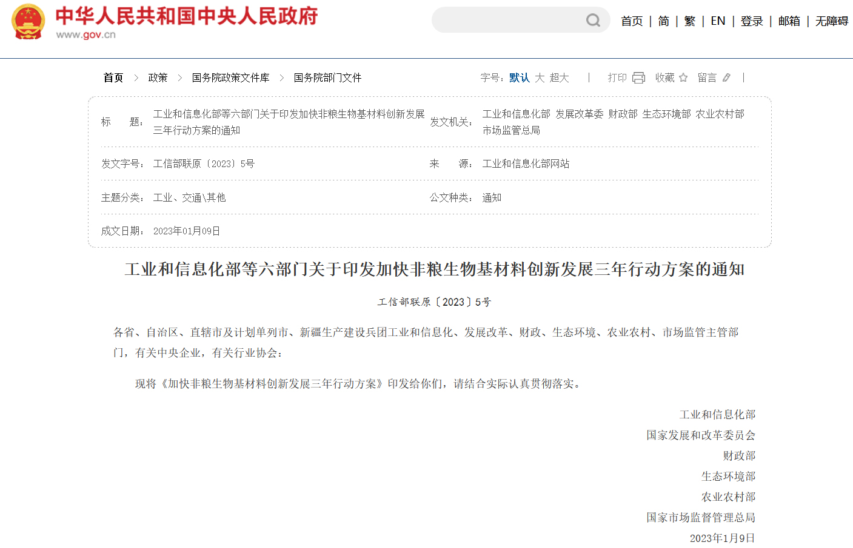Set font size to 超大
The image size is (853, 548).
[x=559, y=78]
